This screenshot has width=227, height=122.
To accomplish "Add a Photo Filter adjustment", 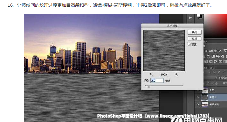I will pyautogui.click(x=218, y=56).
